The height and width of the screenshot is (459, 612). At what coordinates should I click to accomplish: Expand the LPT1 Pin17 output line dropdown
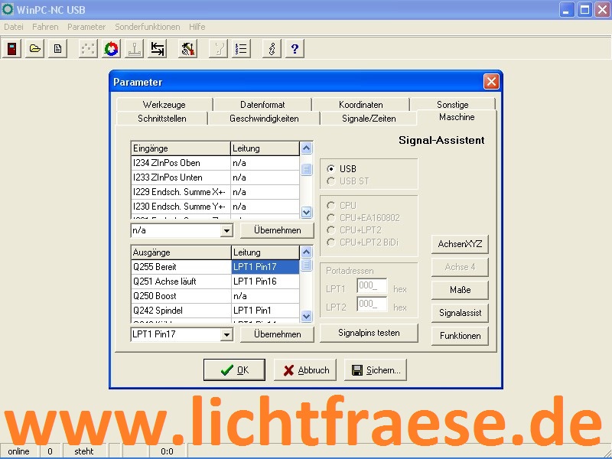226,334
